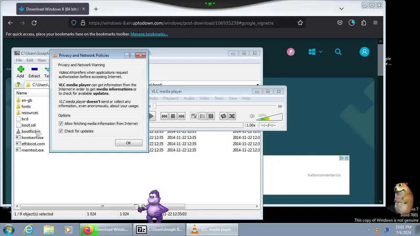Select Download Windows 8 Firefox tab
The height and width of the screenshot is (236, 420).
[52, 9]
